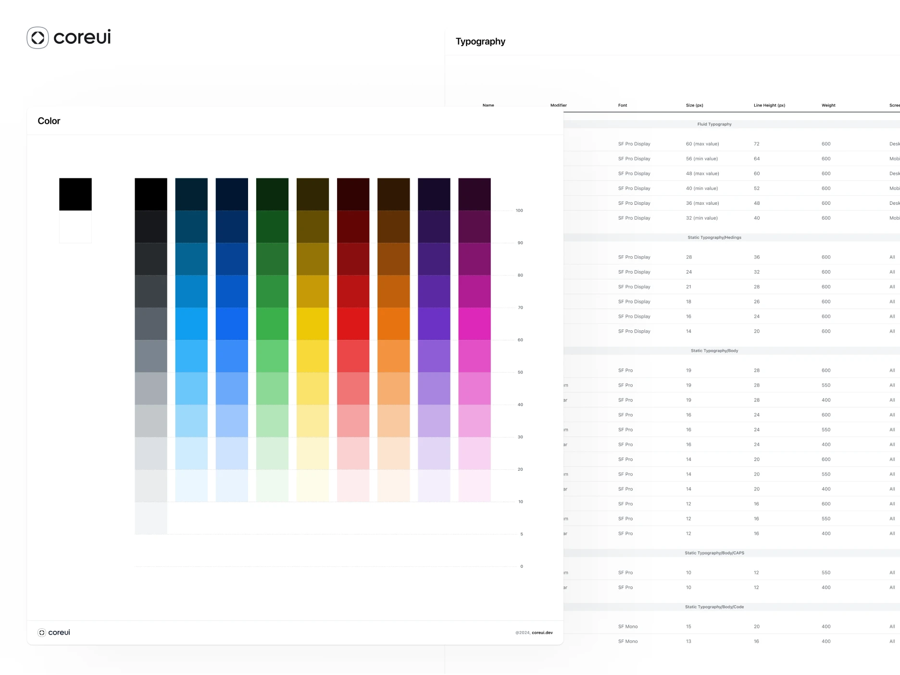Click the '60 (max value)' size cell
Screen dimensions: 900x675
tap(702, 144)
